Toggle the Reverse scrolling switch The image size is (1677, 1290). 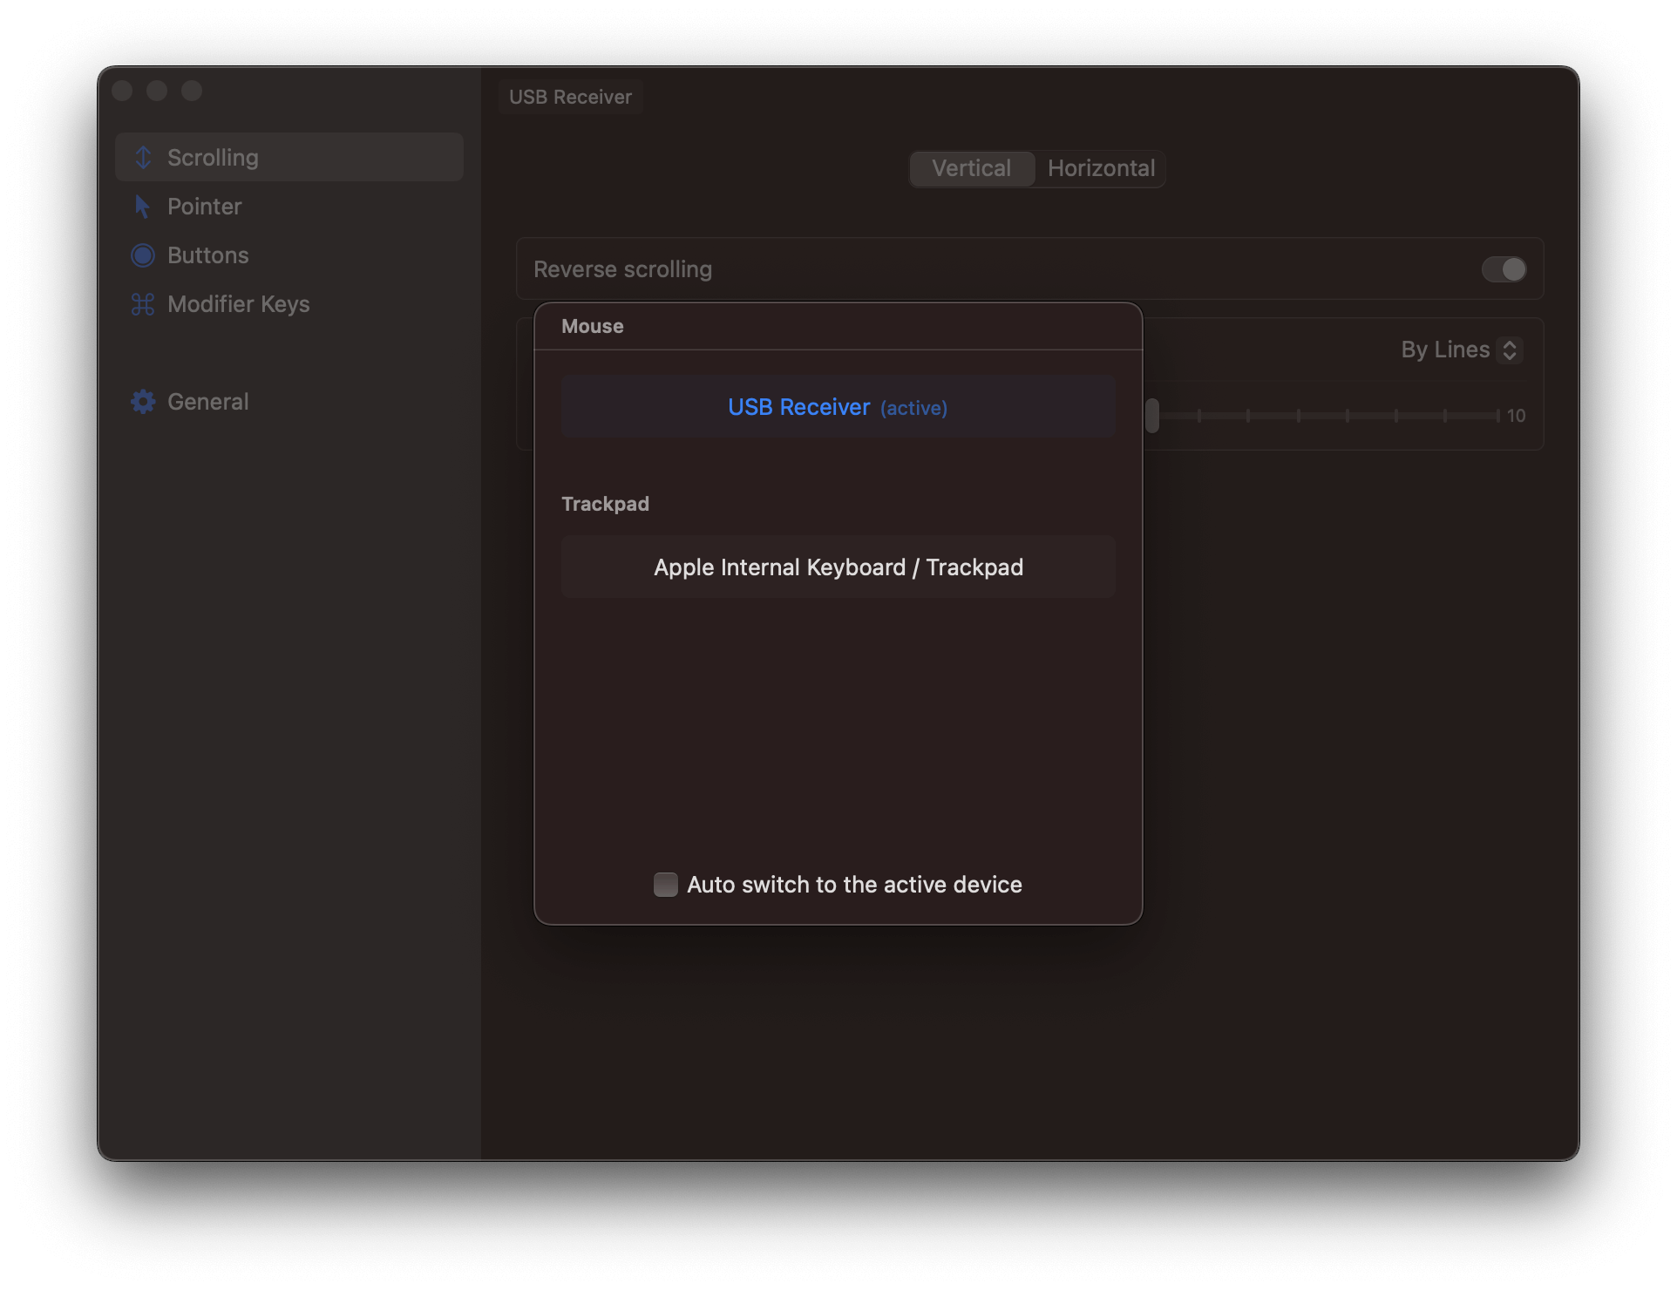[x=1504, y=269]
